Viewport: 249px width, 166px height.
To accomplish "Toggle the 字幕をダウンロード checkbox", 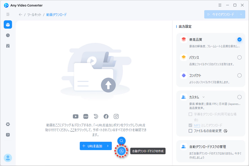I will click(x=190, y=114).
